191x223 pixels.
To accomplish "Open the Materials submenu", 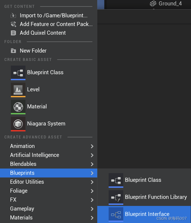I will pos(49,218).
